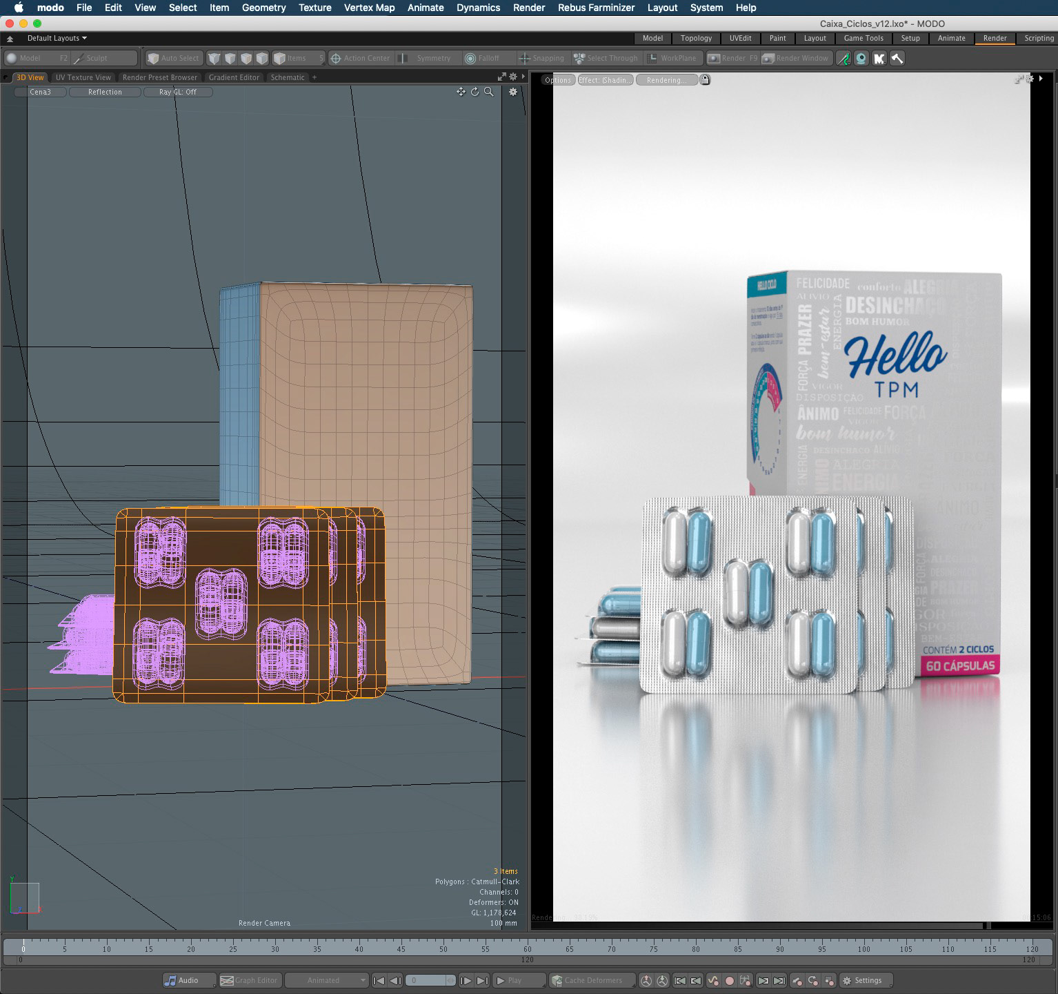
Task: Switch to Edges selection mode cube icon
Action: tap(230, 59)
